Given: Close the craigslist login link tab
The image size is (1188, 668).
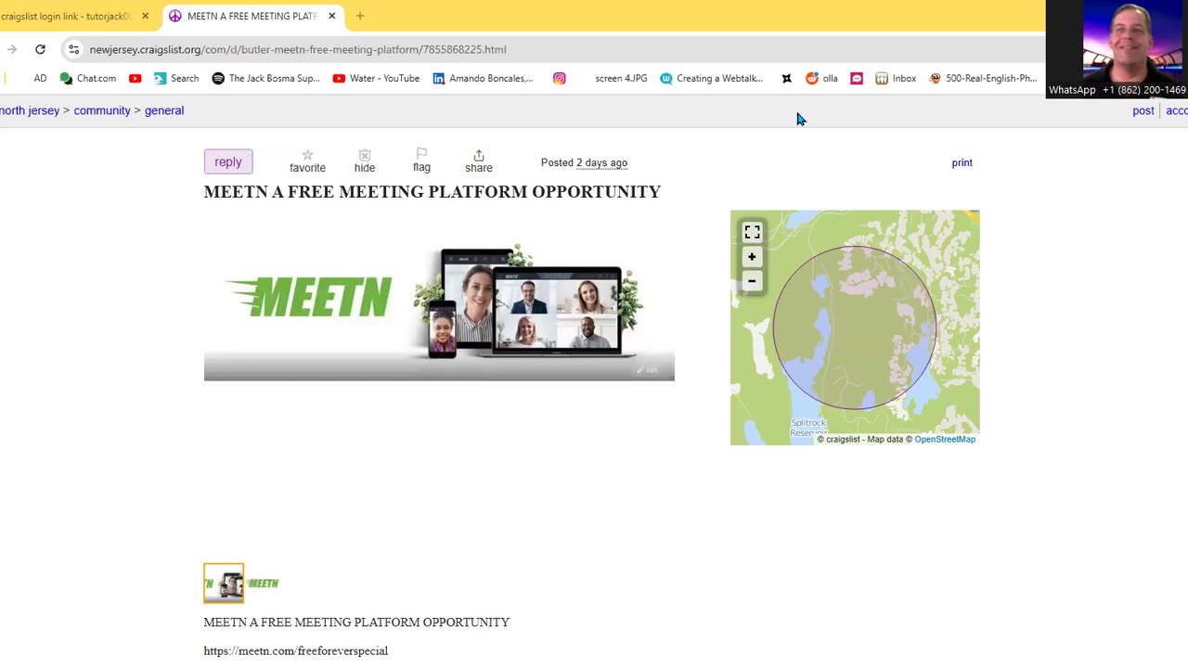Looking at the screenshot, I should coord(145,16).
